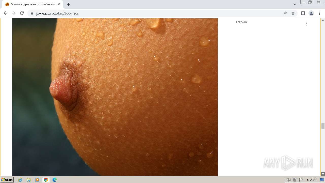Viewport: 325px width, 183px height.
Task: Open the Action Center flag icon
Action: coord(301,180)
